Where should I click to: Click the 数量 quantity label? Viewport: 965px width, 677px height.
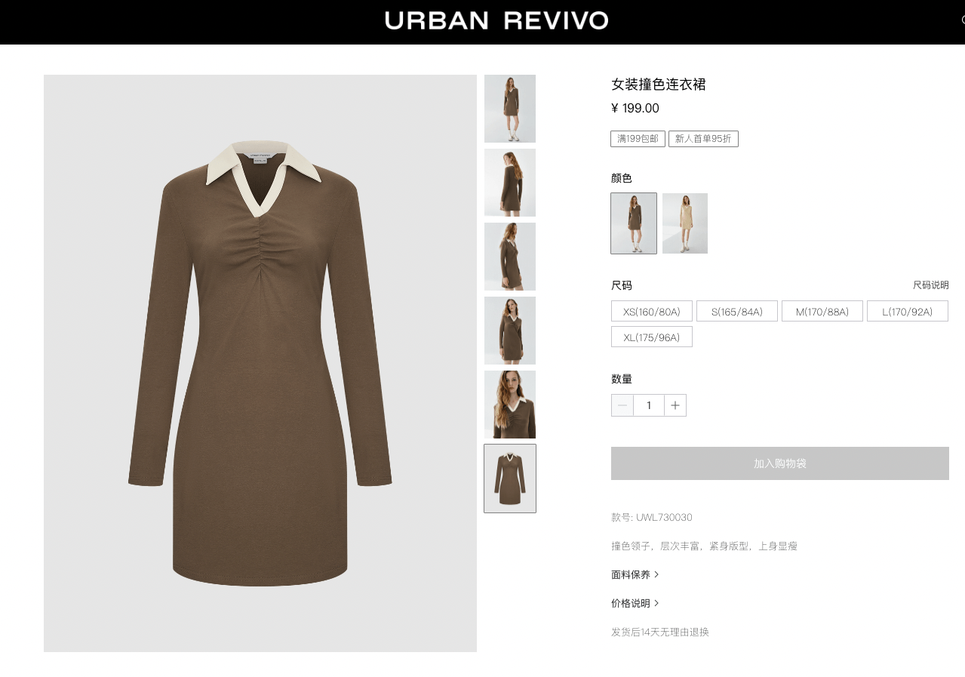(622, 379)
